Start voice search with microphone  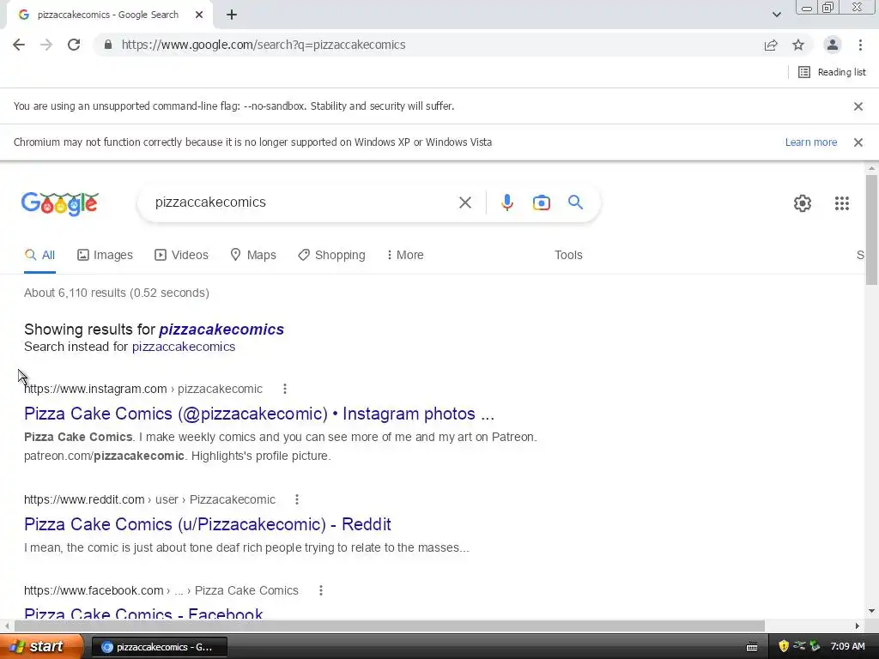click(x=506, y=203)
